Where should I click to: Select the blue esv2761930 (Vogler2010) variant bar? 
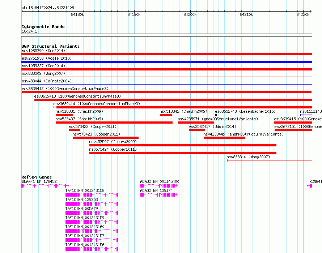(x=166, y=62)
